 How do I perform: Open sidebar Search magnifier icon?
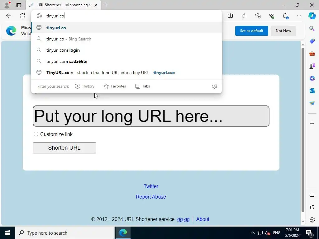(x=312, y=28)
